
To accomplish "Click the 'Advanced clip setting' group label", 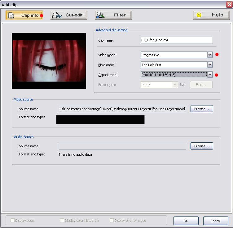I will click(112, 30).
